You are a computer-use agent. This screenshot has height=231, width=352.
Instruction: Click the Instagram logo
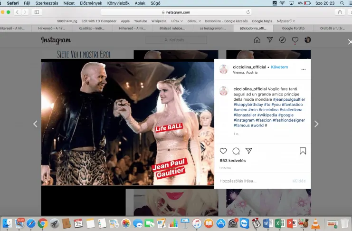point(56,40)
